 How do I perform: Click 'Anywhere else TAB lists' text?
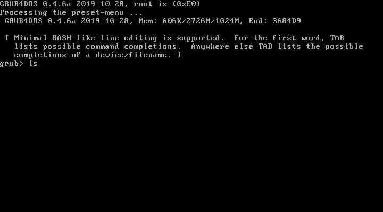pos(246,47)
